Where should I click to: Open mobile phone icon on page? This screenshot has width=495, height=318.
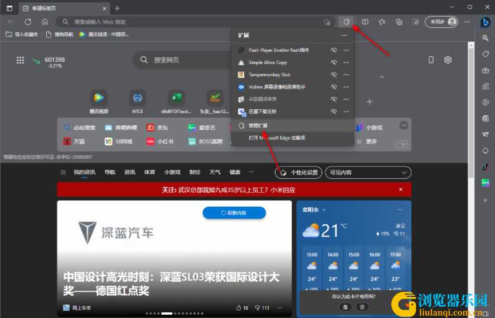click(431, 60)
